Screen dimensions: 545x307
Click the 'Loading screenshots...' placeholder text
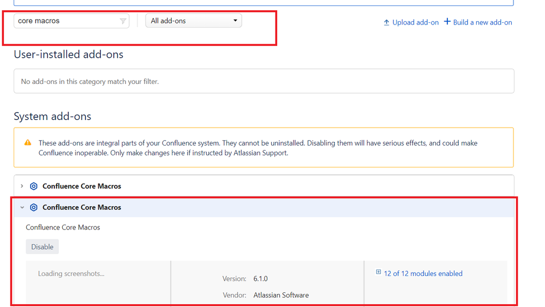coord(71,274)
